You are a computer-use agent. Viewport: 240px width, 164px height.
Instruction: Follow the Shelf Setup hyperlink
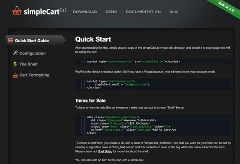105,151
